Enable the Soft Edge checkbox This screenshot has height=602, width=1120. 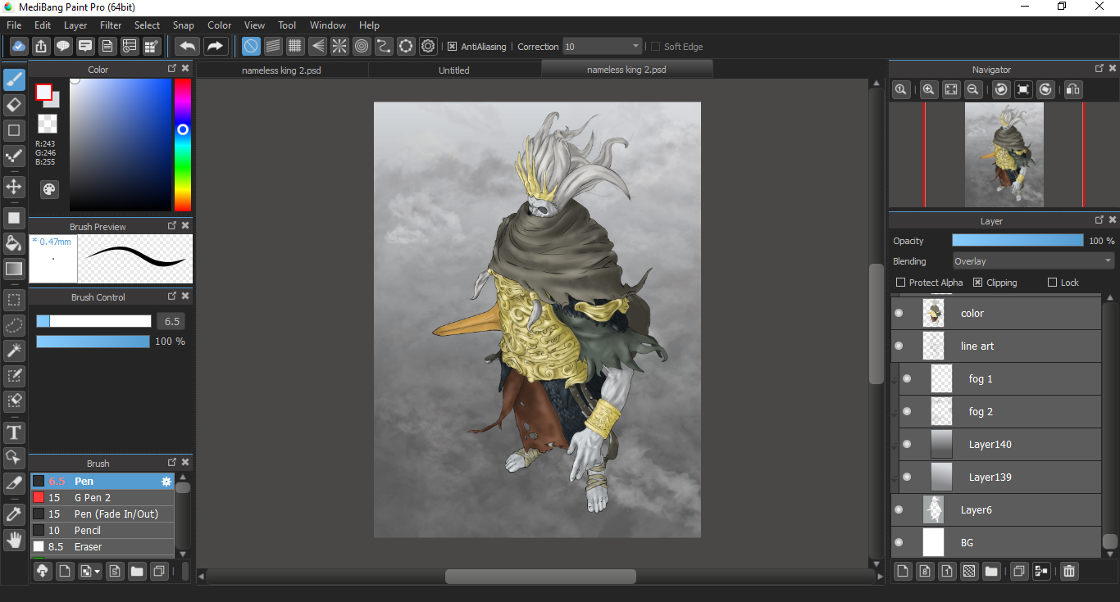655,47
